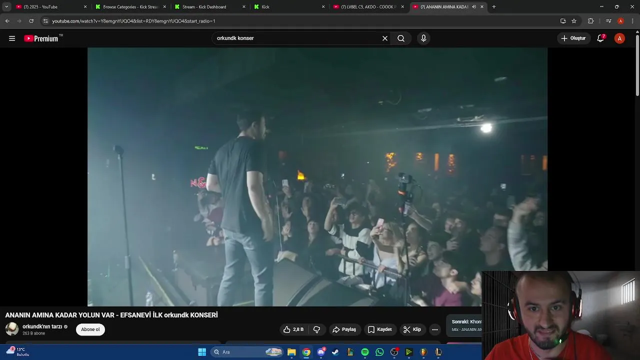This screenshot has height=360, width=640.
Task: Save video with Kaydet button
Action: tap(379, 329)
